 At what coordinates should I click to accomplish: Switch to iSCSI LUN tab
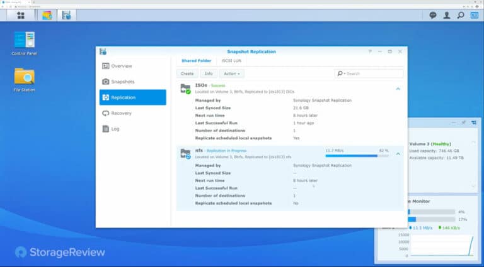tap(231, 61)
